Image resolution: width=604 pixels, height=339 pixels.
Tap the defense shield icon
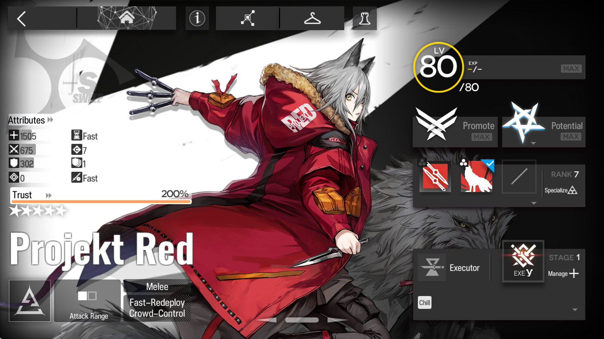14,163
